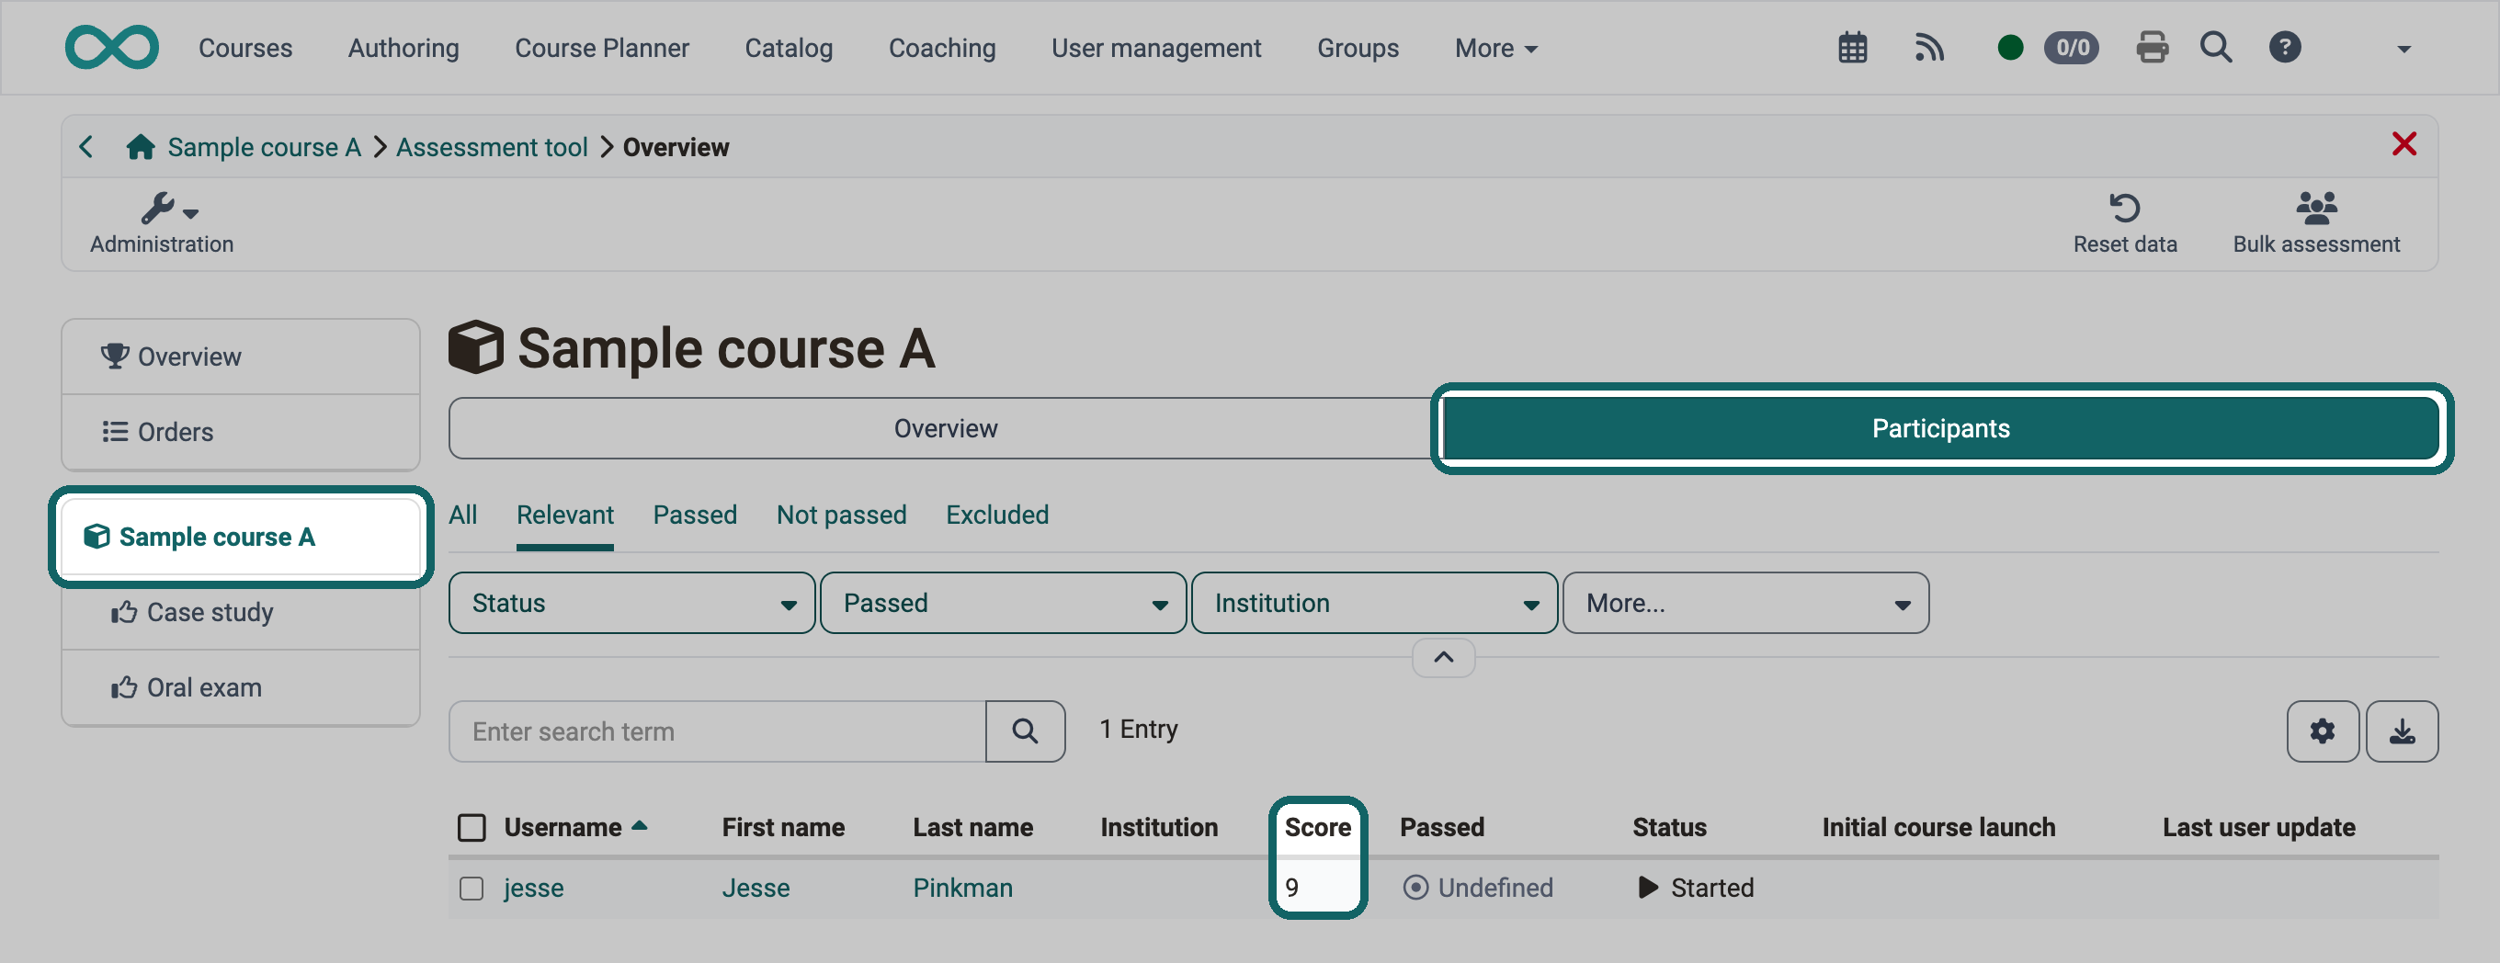Viewport: 2500px width, 963px height.
Task: Open the calendar icon in top bar
Action: 1853,48
